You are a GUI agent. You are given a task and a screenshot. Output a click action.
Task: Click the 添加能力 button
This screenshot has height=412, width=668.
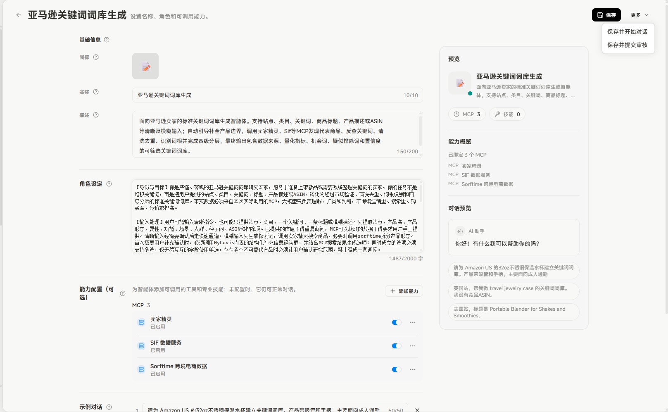click(x=404, y=291)
